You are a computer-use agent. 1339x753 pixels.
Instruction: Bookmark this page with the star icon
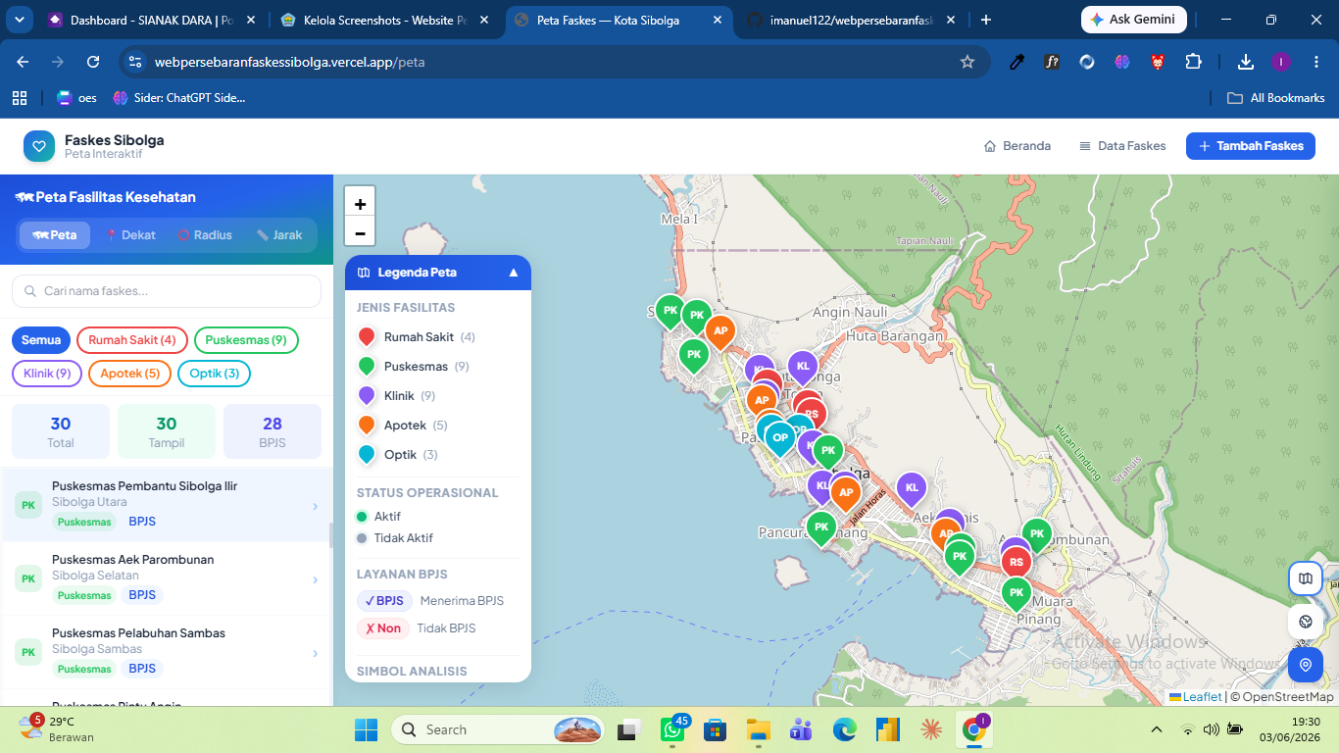(967, 62)
